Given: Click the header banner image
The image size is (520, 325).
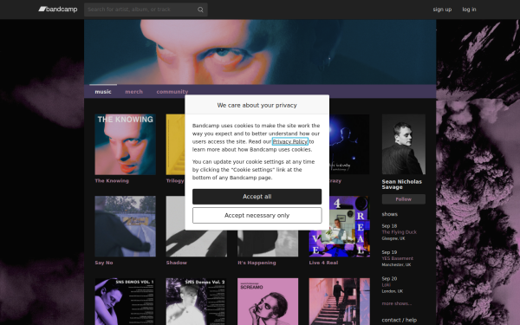Looking at the screenshot, I should 260,52.
